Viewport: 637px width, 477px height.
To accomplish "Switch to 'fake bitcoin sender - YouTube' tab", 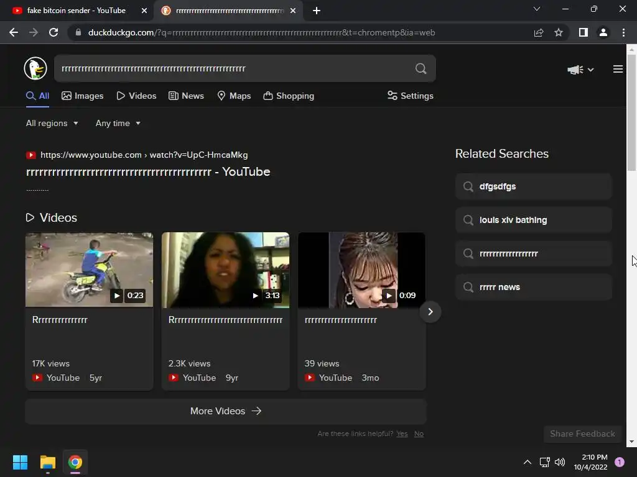I will tap(77, 11).
